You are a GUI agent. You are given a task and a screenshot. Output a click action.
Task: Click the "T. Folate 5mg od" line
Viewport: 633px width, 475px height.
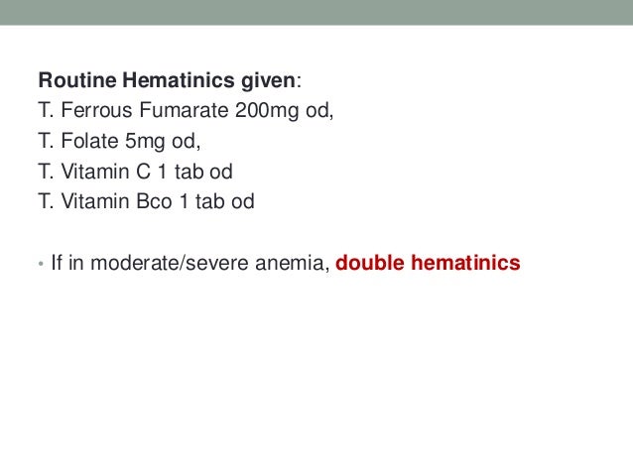[x=119, y=141]
